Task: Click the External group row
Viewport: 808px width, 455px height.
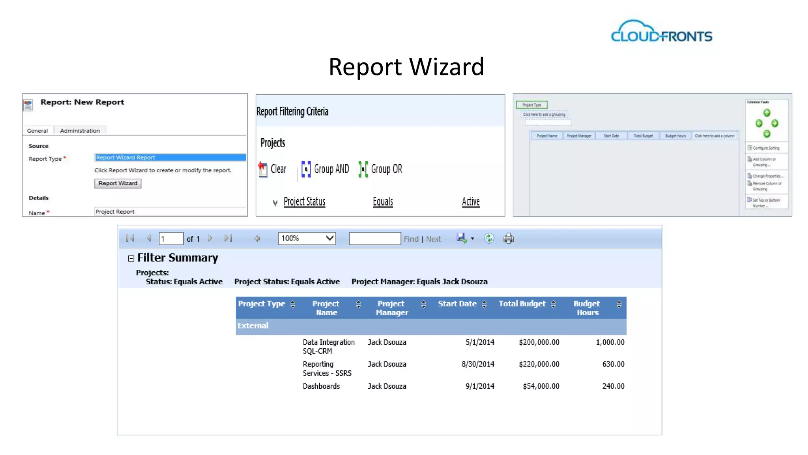Action: [x=431, y=326]
